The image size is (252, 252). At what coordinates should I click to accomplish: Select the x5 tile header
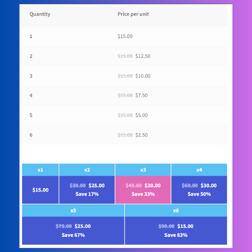73,210
